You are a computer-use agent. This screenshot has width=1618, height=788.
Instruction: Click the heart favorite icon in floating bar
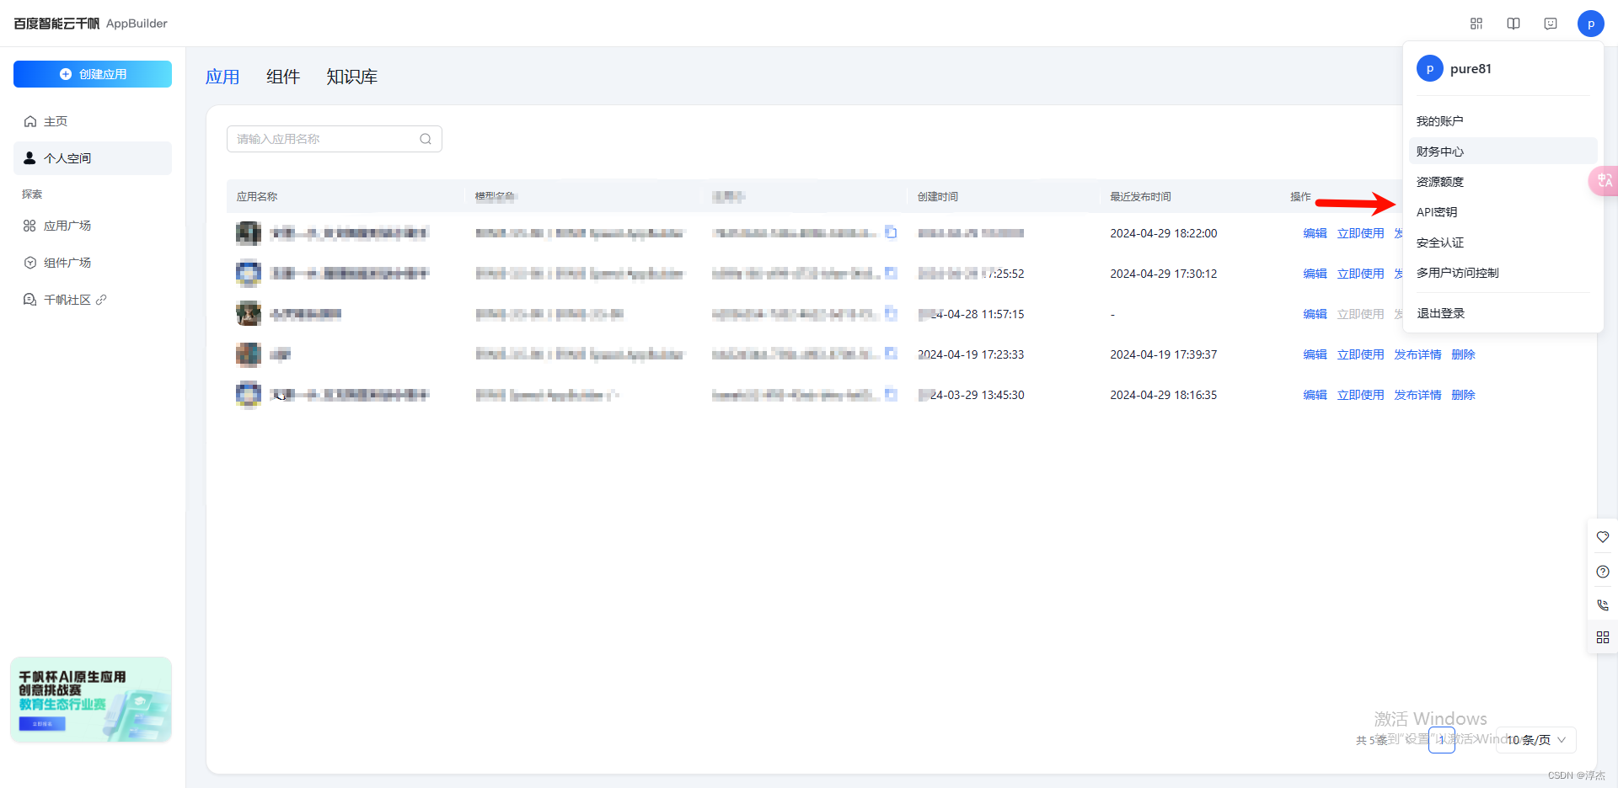point(1603,537)
